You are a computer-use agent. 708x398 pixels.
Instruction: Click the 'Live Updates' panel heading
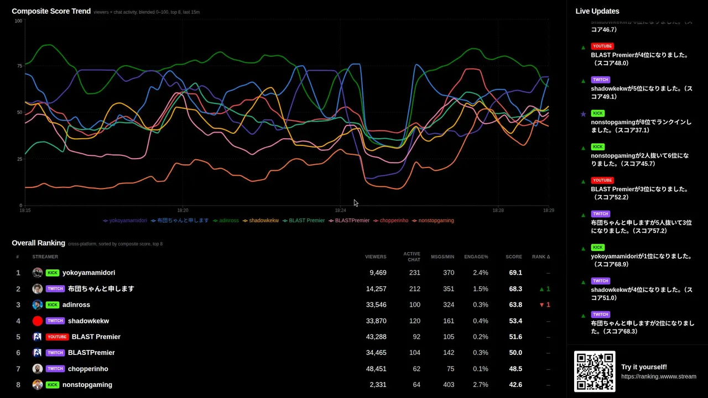point(597,11)
